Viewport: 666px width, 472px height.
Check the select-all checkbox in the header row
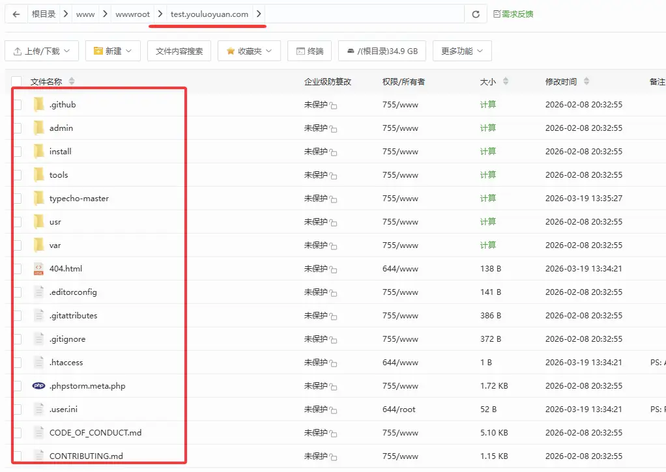click(x=16, y=81)
